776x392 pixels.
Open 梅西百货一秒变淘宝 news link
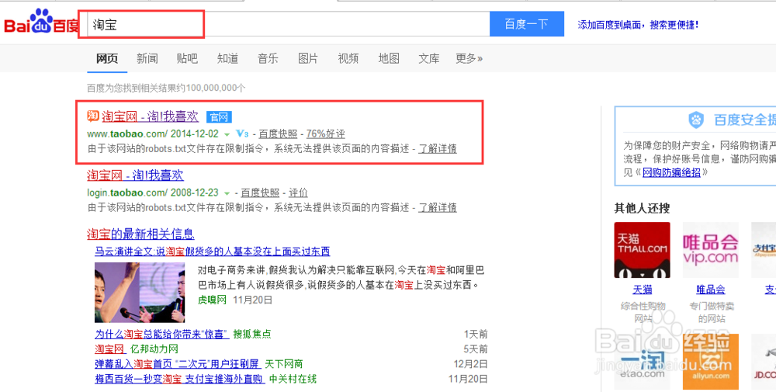point(178,379)
